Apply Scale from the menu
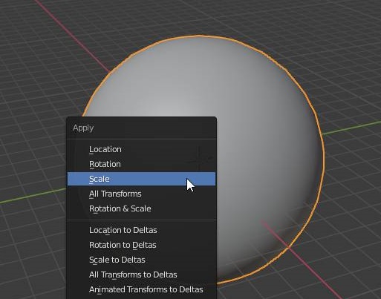This screenshot has width=381, height=299. (x=141, y=179)
